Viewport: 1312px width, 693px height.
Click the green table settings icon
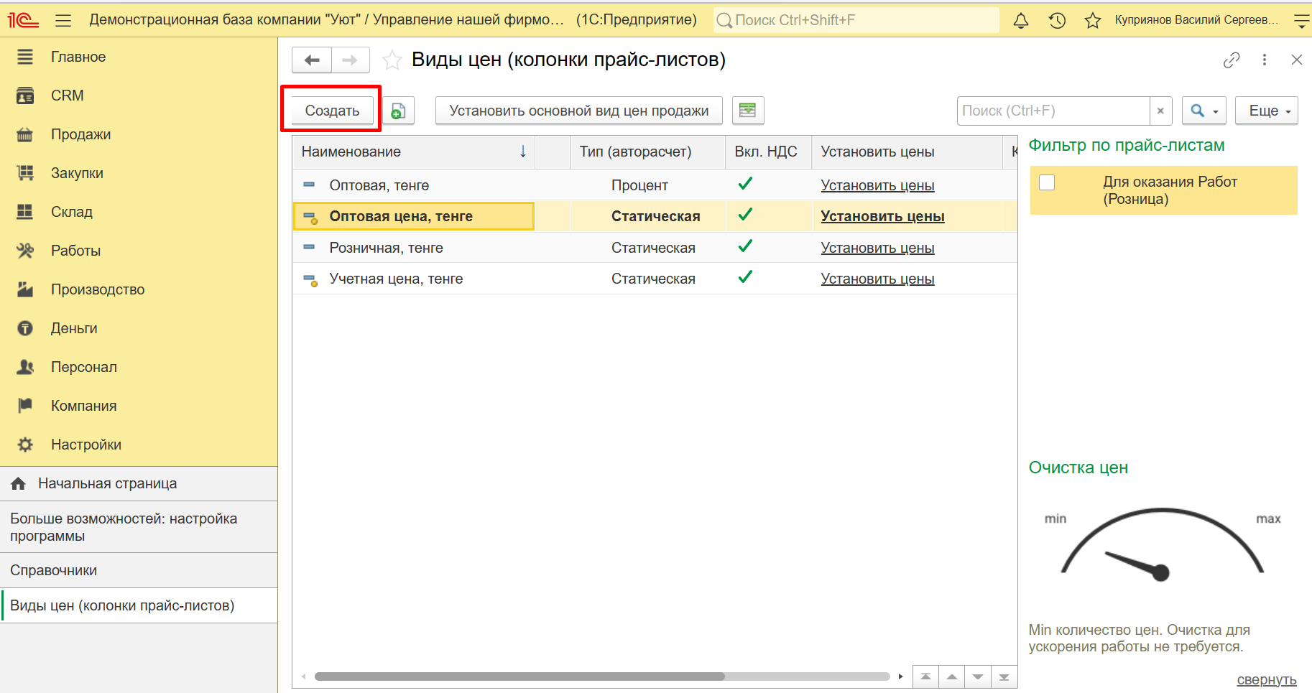tap(748, 111)
